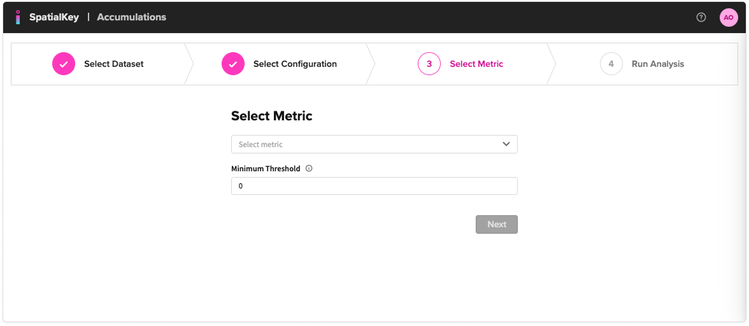This screenshot has height=326, width=749.
Task: Show the Minimum Threshold info tooltip icon
Action: 309,169
